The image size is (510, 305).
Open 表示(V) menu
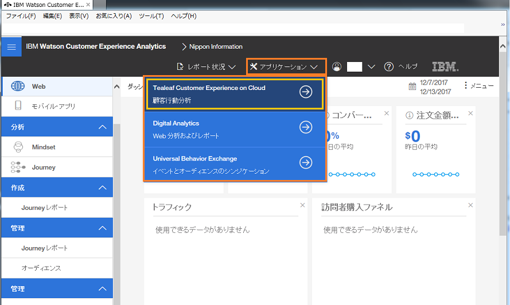[x=79, y=16]
